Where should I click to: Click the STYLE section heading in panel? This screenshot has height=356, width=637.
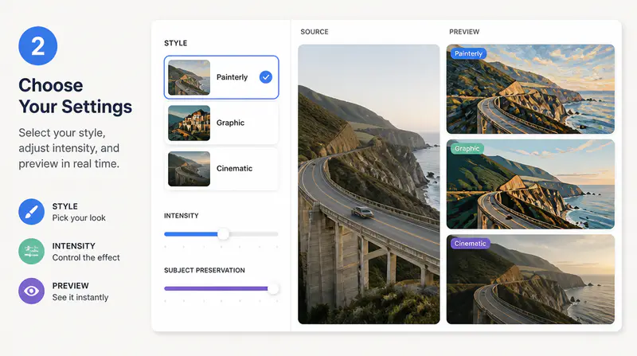(x=175, y=43)
